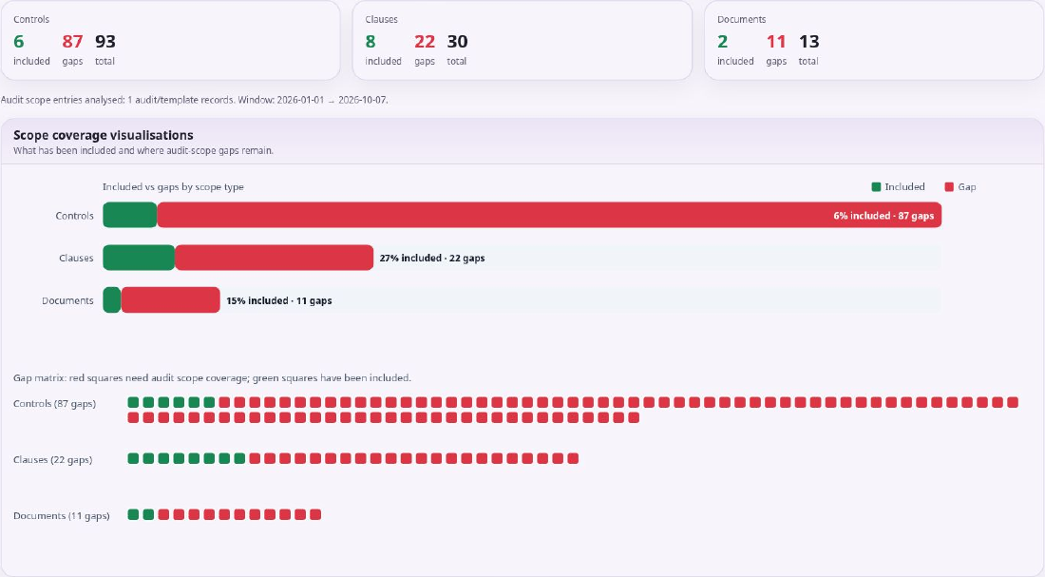This screenshot has width=1045, height=577.
Task: Click the red segment of the Clauses bar
Action: click(274, 259)
